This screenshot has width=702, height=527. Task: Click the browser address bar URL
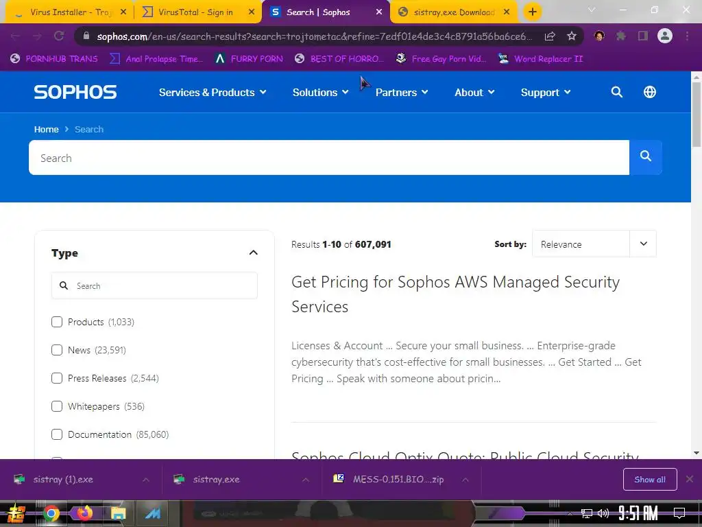click(314, 36)
